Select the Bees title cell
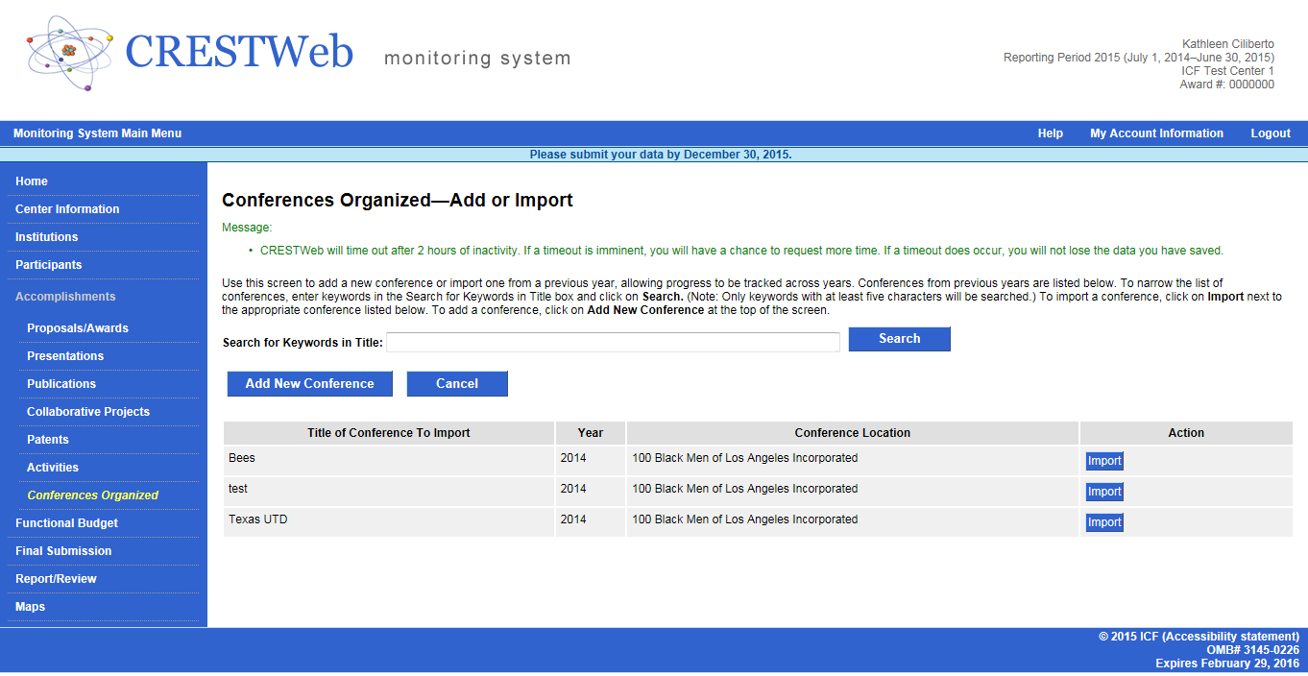 pos(389,461)
